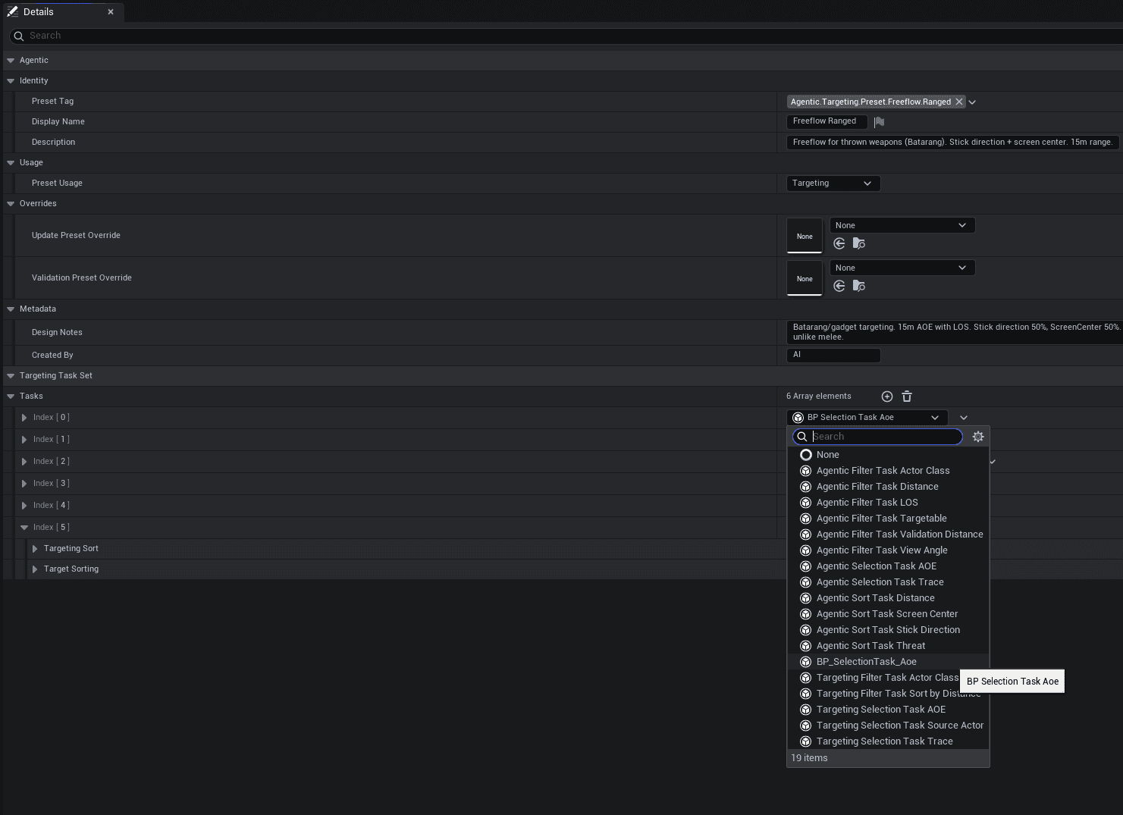Remove the Agentic.Targeting.Preset.Freeflow.Ranged tag

coord(959,101)
